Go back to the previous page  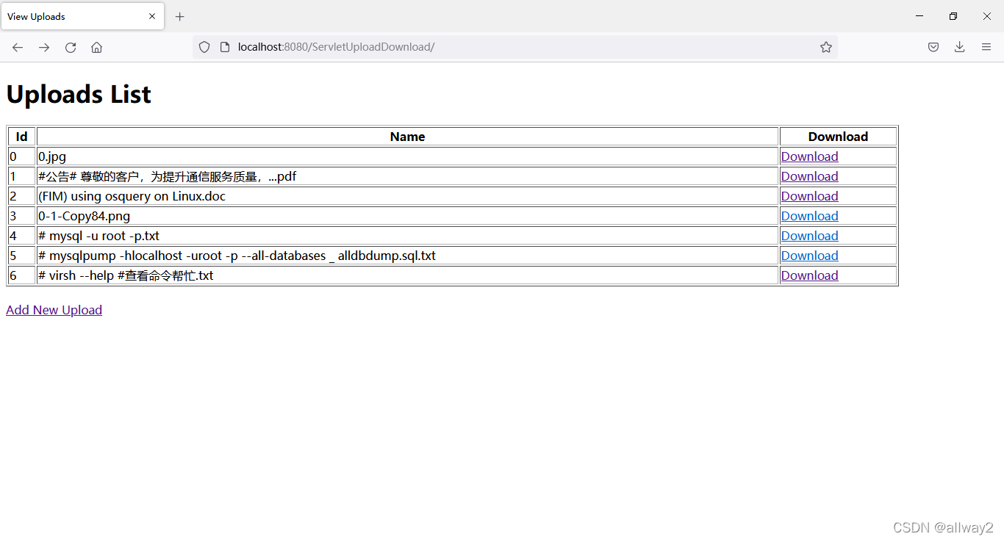(x=18, y=47)
